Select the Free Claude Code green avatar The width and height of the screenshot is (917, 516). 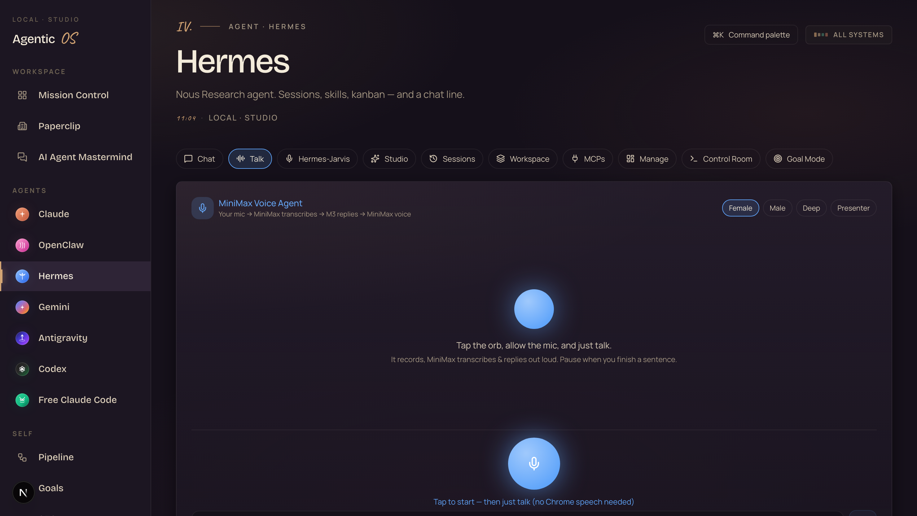tap(22, 400)
